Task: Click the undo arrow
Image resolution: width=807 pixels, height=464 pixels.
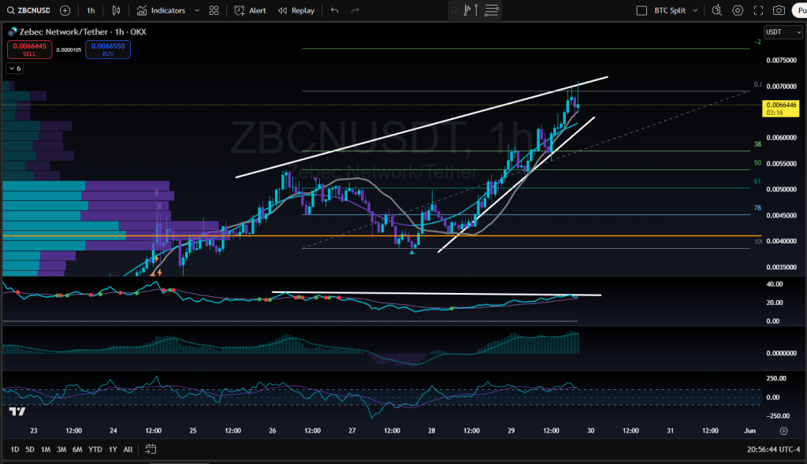Action: coord(334,10)
